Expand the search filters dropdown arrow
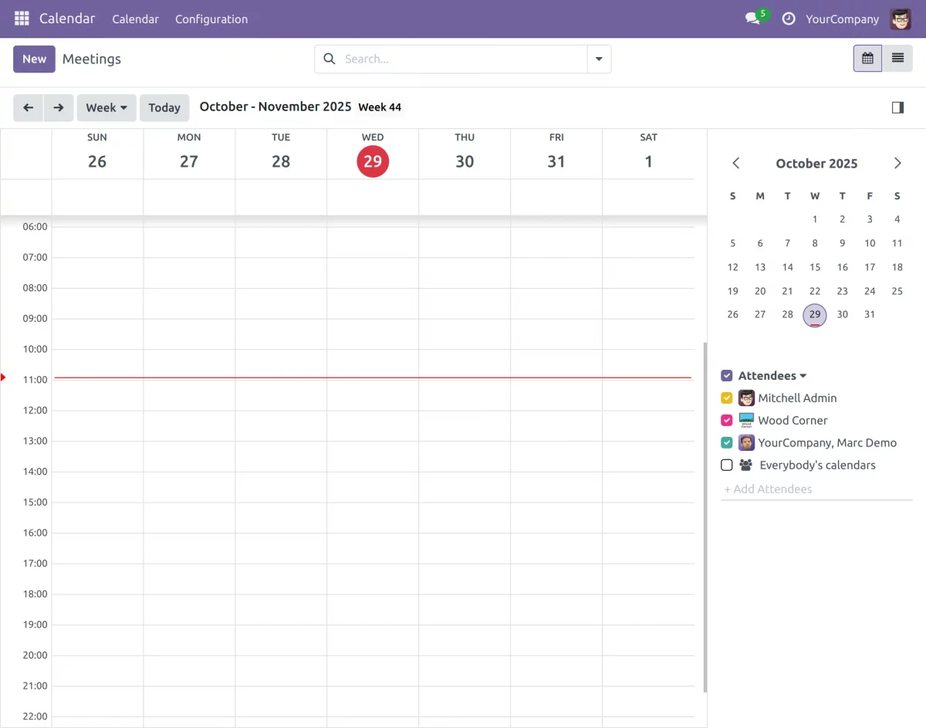The width and height of the screenshot is (926, 728). point(599,59)
